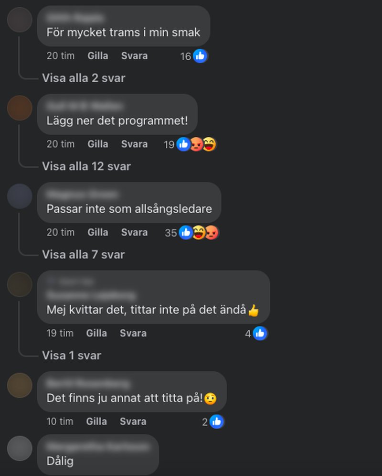This screenshot has height=476, width=382.
Task: Open laughing reaction on 'Lägg ner det programmet' comment
Action: (209, 144)
